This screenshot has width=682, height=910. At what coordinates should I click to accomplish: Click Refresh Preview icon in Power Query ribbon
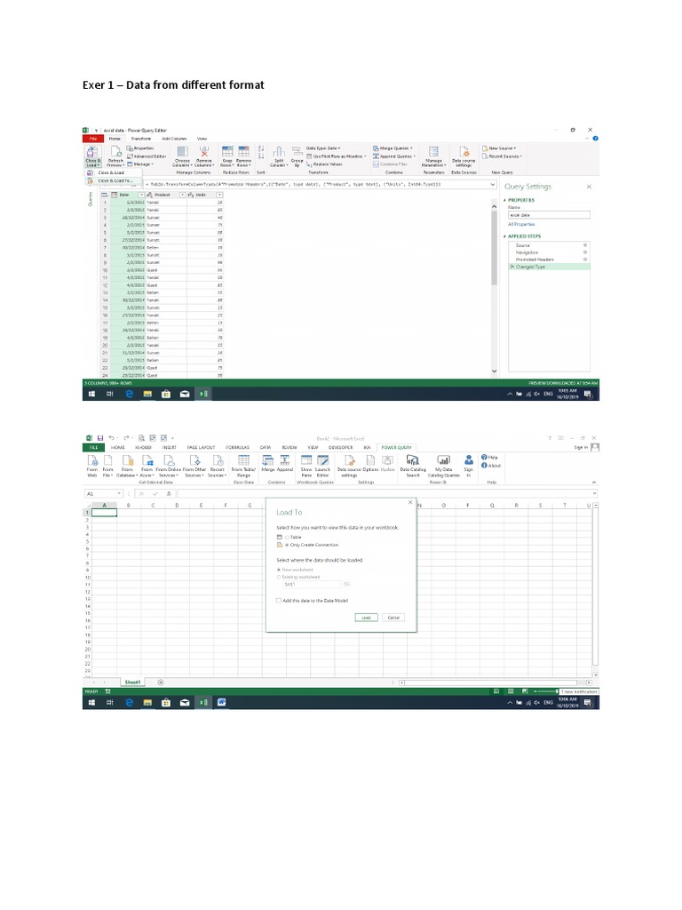point(116,152)
